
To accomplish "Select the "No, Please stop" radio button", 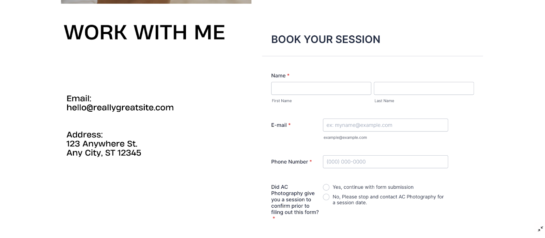I will [x=326, y=197].
